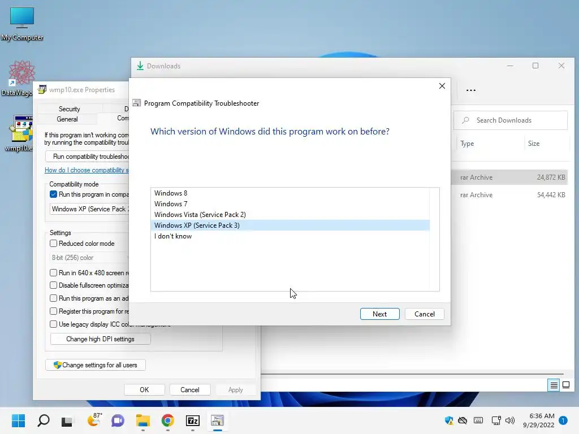Click inside the Search Downloads field
The height and width of the screenshot is (434, 579).
pos(511,120)
